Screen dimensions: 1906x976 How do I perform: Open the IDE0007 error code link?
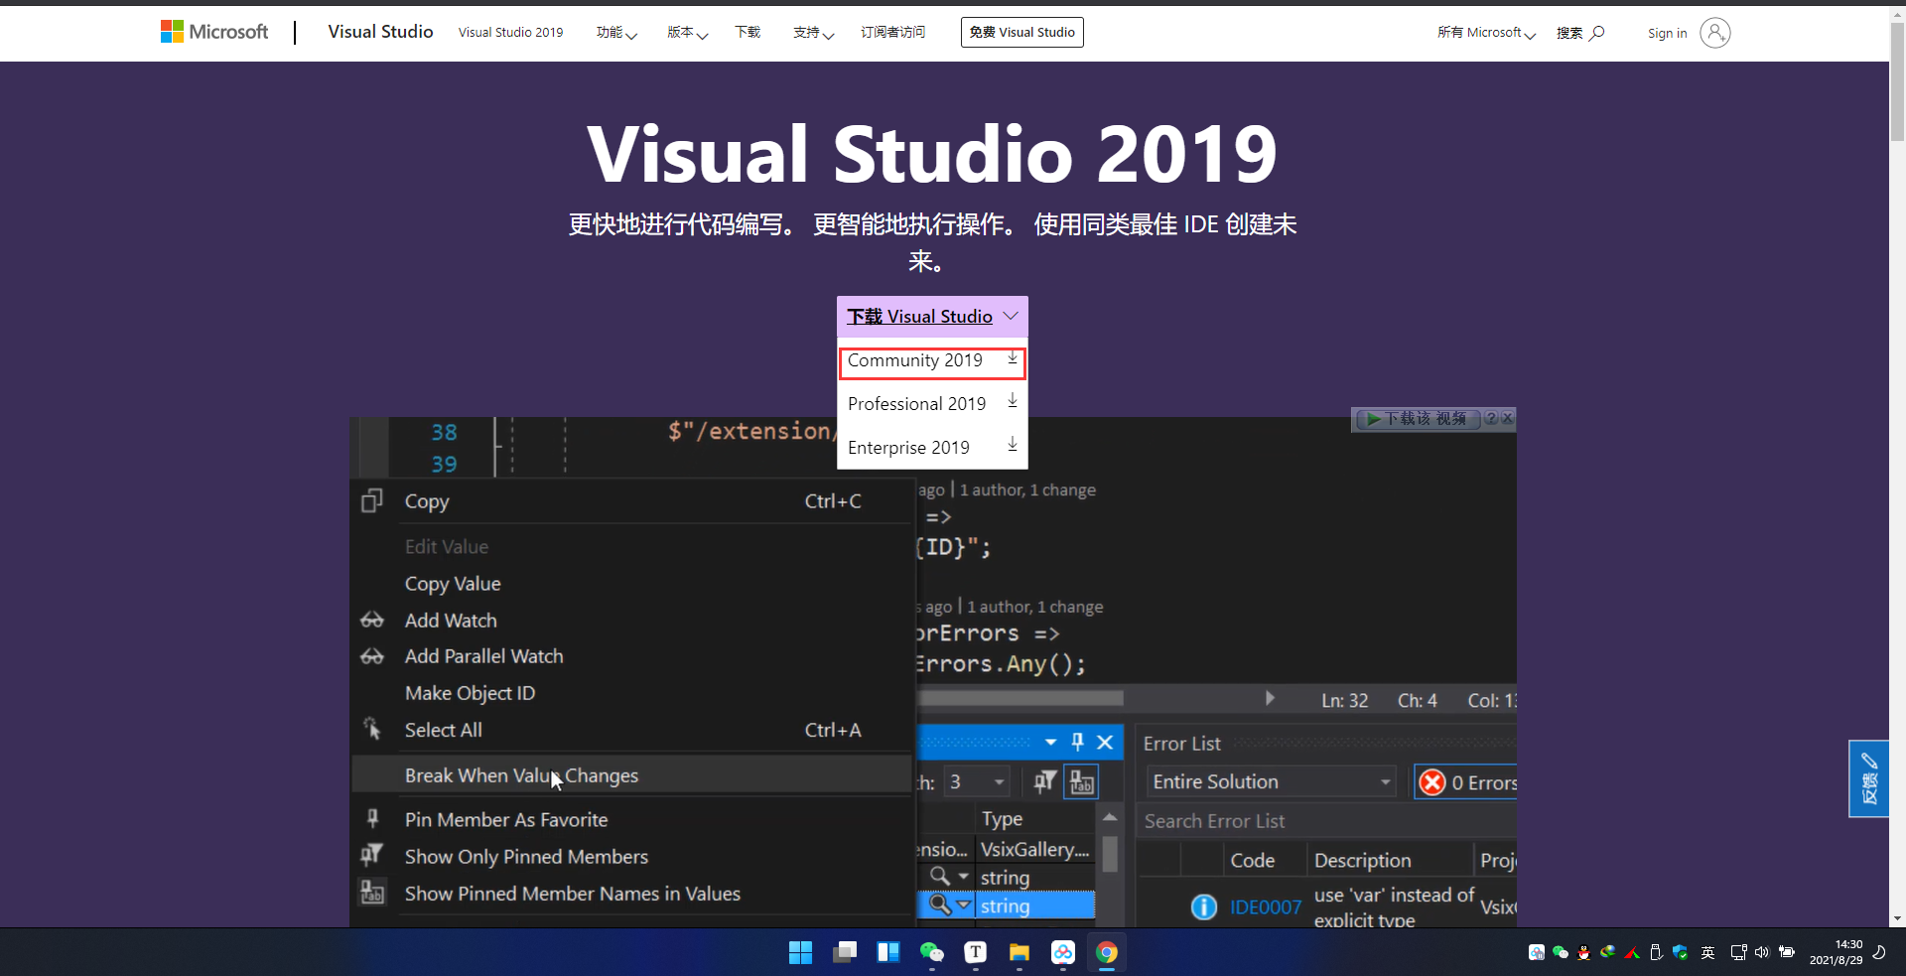pyautogui.click(x=1265, y=906)
